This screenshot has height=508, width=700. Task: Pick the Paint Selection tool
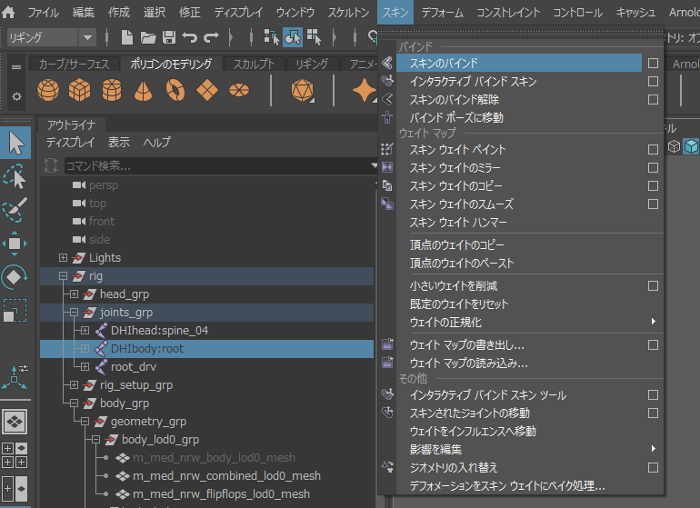click(16, 210)
